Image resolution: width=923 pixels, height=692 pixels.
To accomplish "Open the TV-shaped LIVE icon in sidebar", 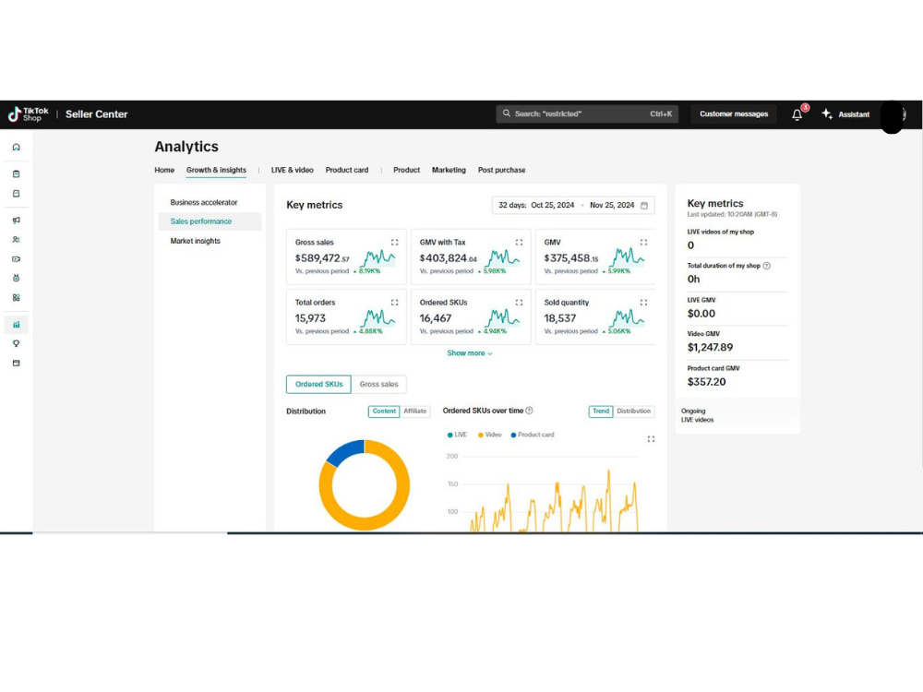I will (17, 278).
